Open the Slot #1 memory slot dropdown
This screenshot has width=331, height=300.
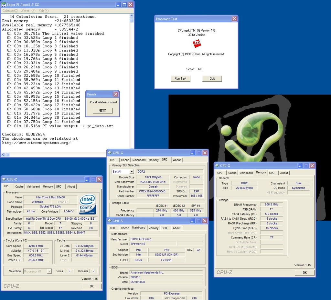pos(132,172)
